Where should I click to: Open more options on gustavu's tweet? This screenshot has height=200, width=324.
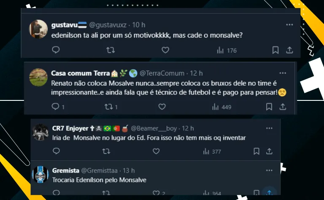click(x=289, y=25)
